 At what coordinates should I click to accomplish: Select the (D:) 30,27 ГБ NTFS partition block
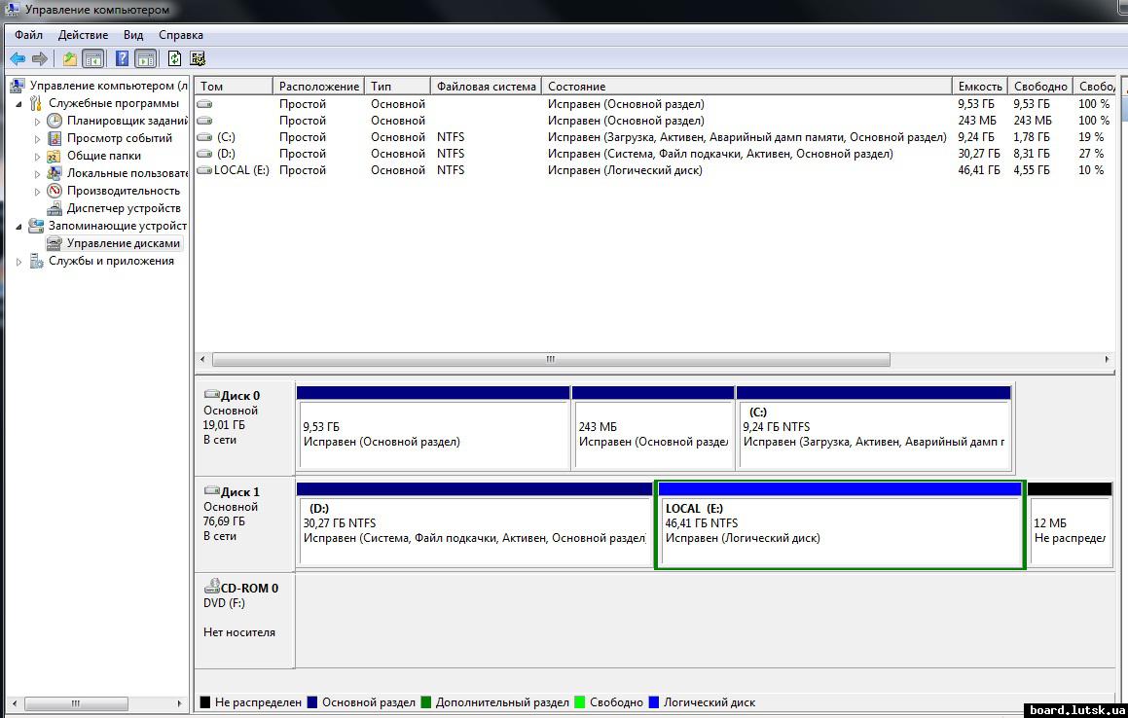tap(473, 530)
